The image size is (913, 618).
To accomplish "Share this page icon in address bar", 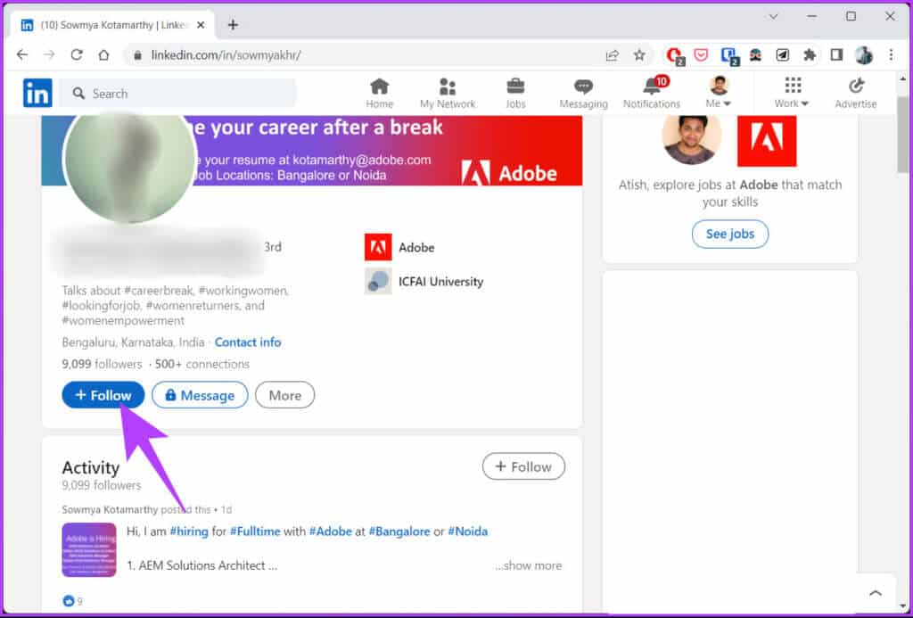I will tap(612, 55).
